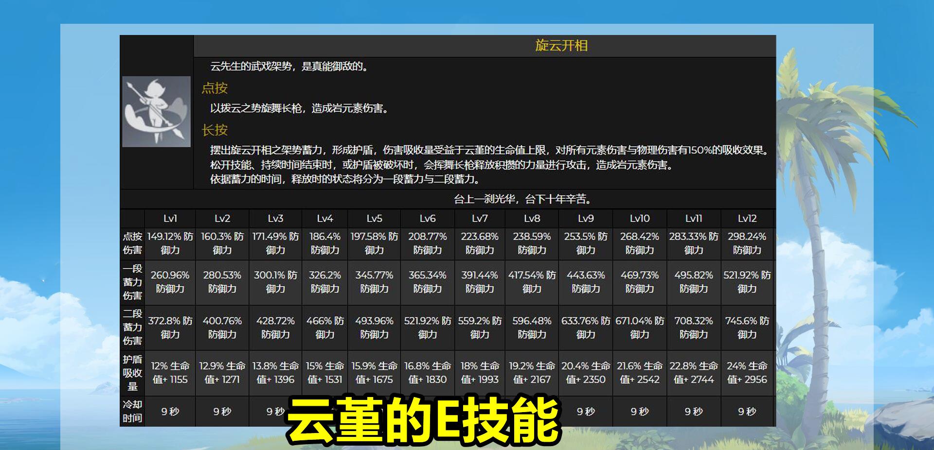Click the flavor text 台上一刹光华，台下十年辛苦。
934x450 pixels.
pos(523,199)
